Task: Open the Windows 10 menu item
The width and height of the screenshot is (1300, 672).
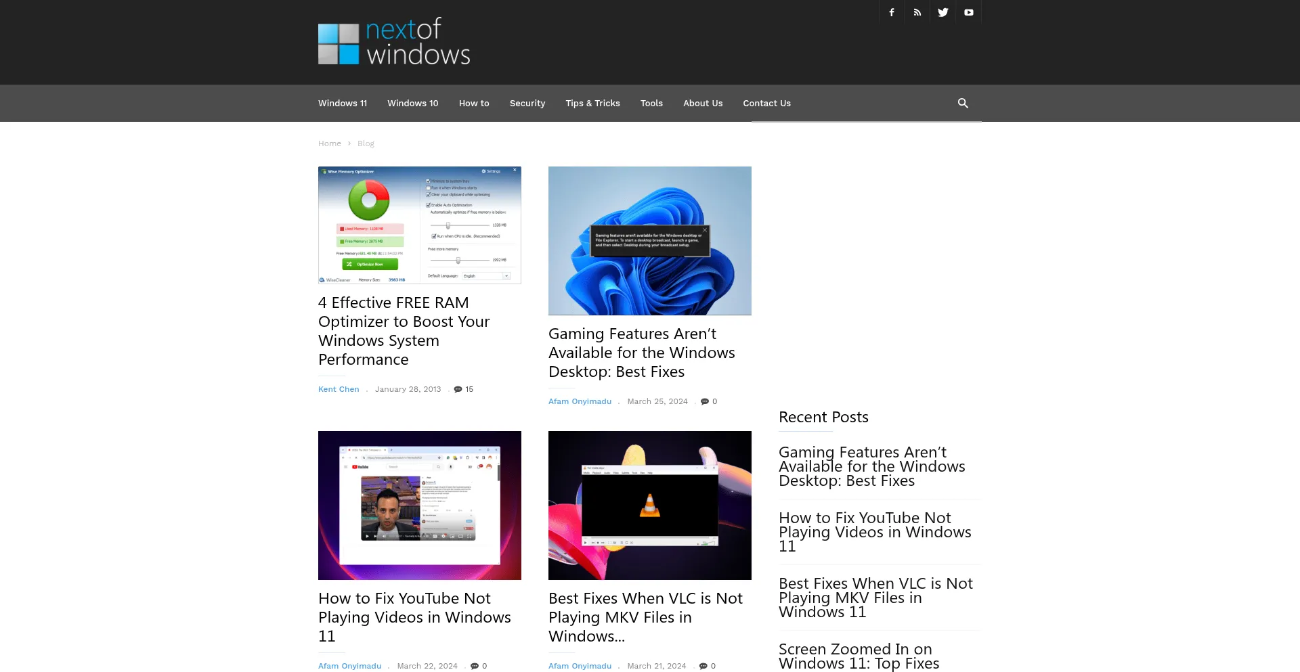Action: [412, 103]
